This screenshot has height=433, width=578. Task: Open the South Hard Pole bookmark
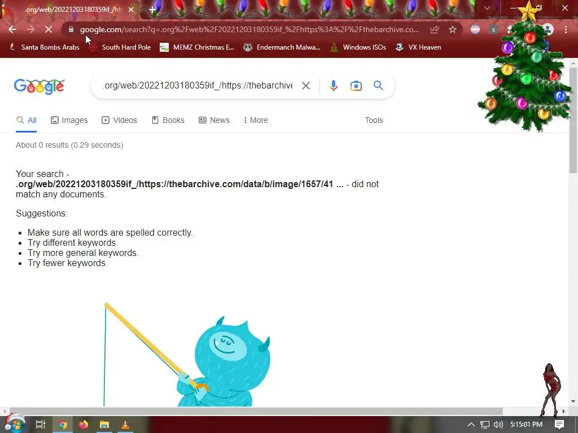pyautogui.click(x=120, y=47)
